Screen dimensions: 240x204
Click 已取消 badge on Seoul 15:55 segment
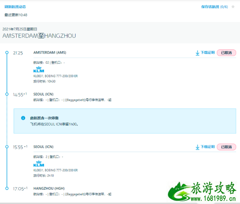point(226,147)
